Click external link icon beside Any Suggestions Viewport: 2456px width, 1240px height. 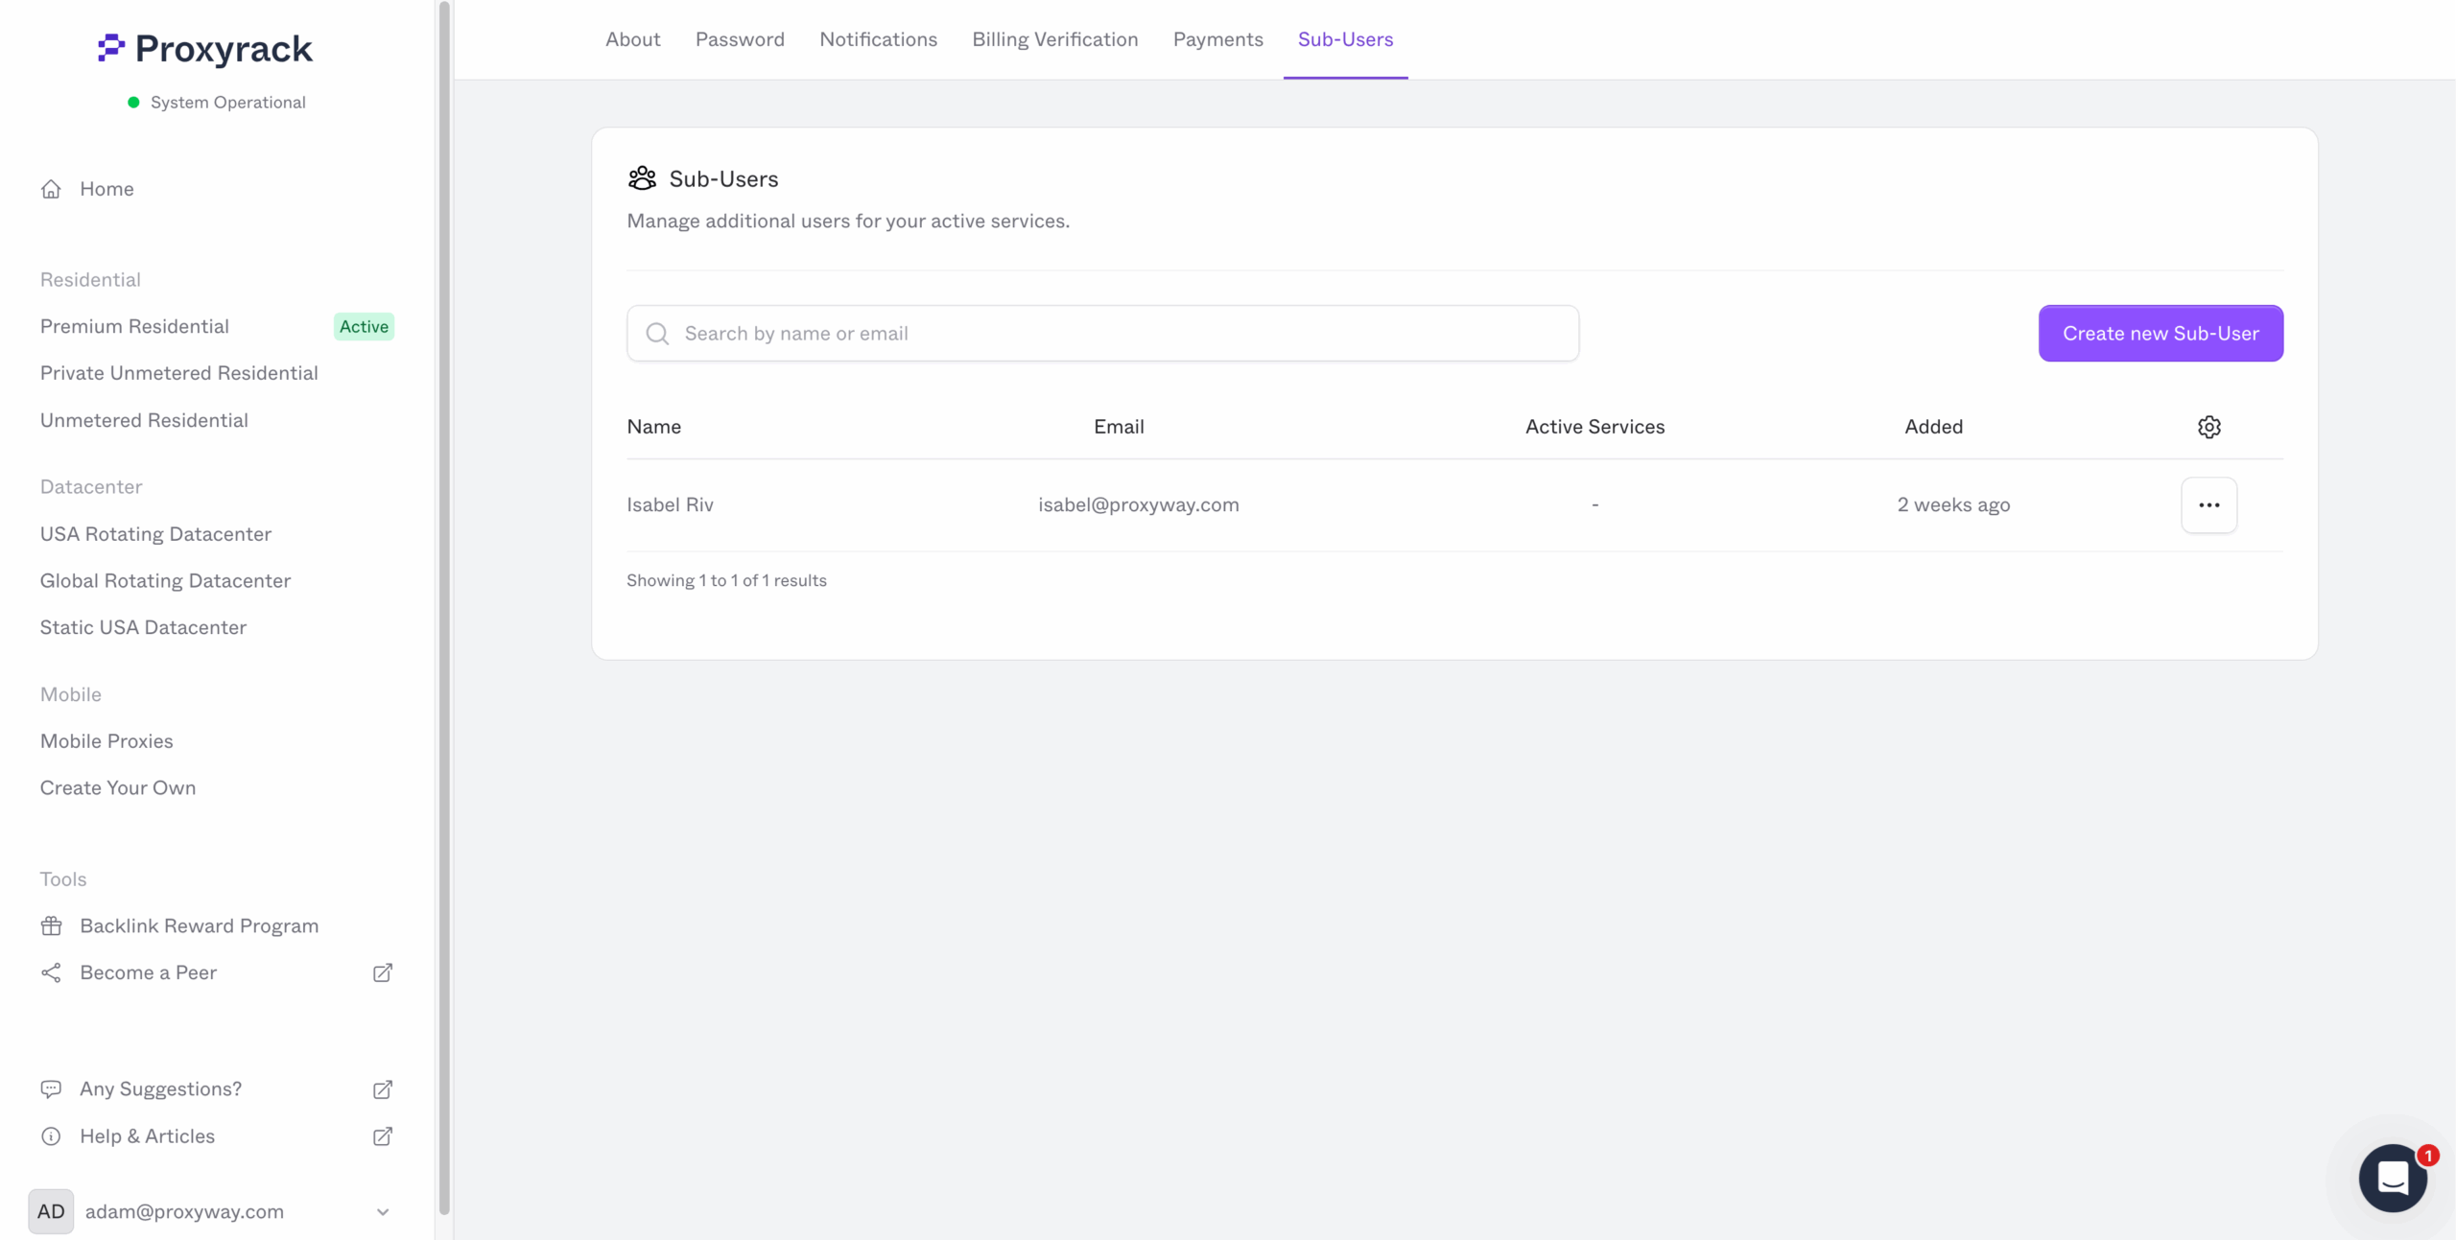pyautogui.click(x=382, y=1089)
